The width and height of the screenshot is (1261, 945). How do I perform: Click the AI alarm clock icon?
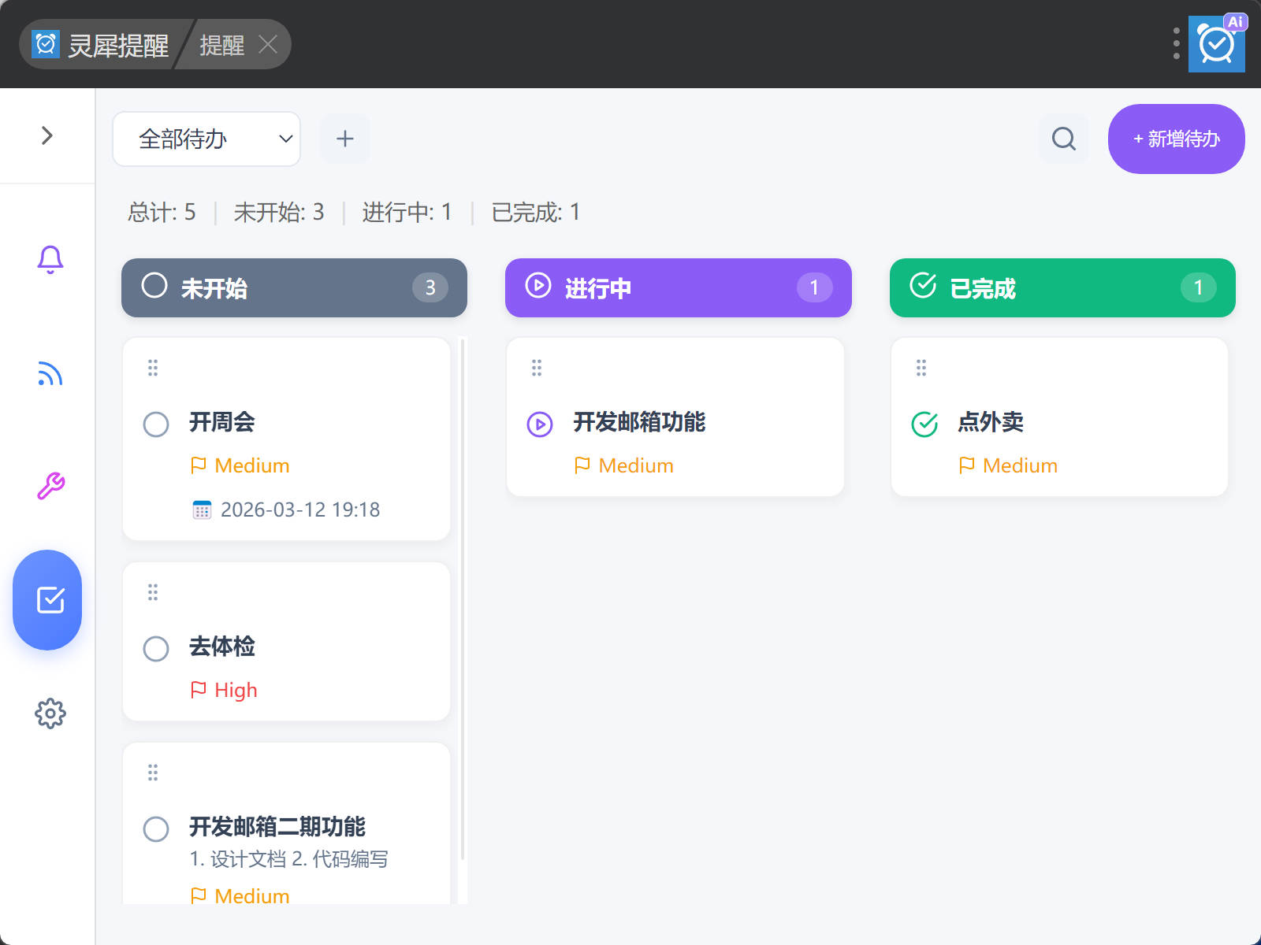pos(1216,44)
